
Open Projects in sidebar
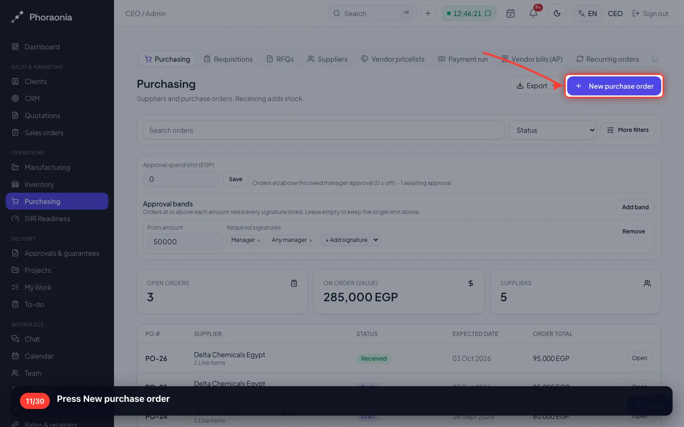57,270
